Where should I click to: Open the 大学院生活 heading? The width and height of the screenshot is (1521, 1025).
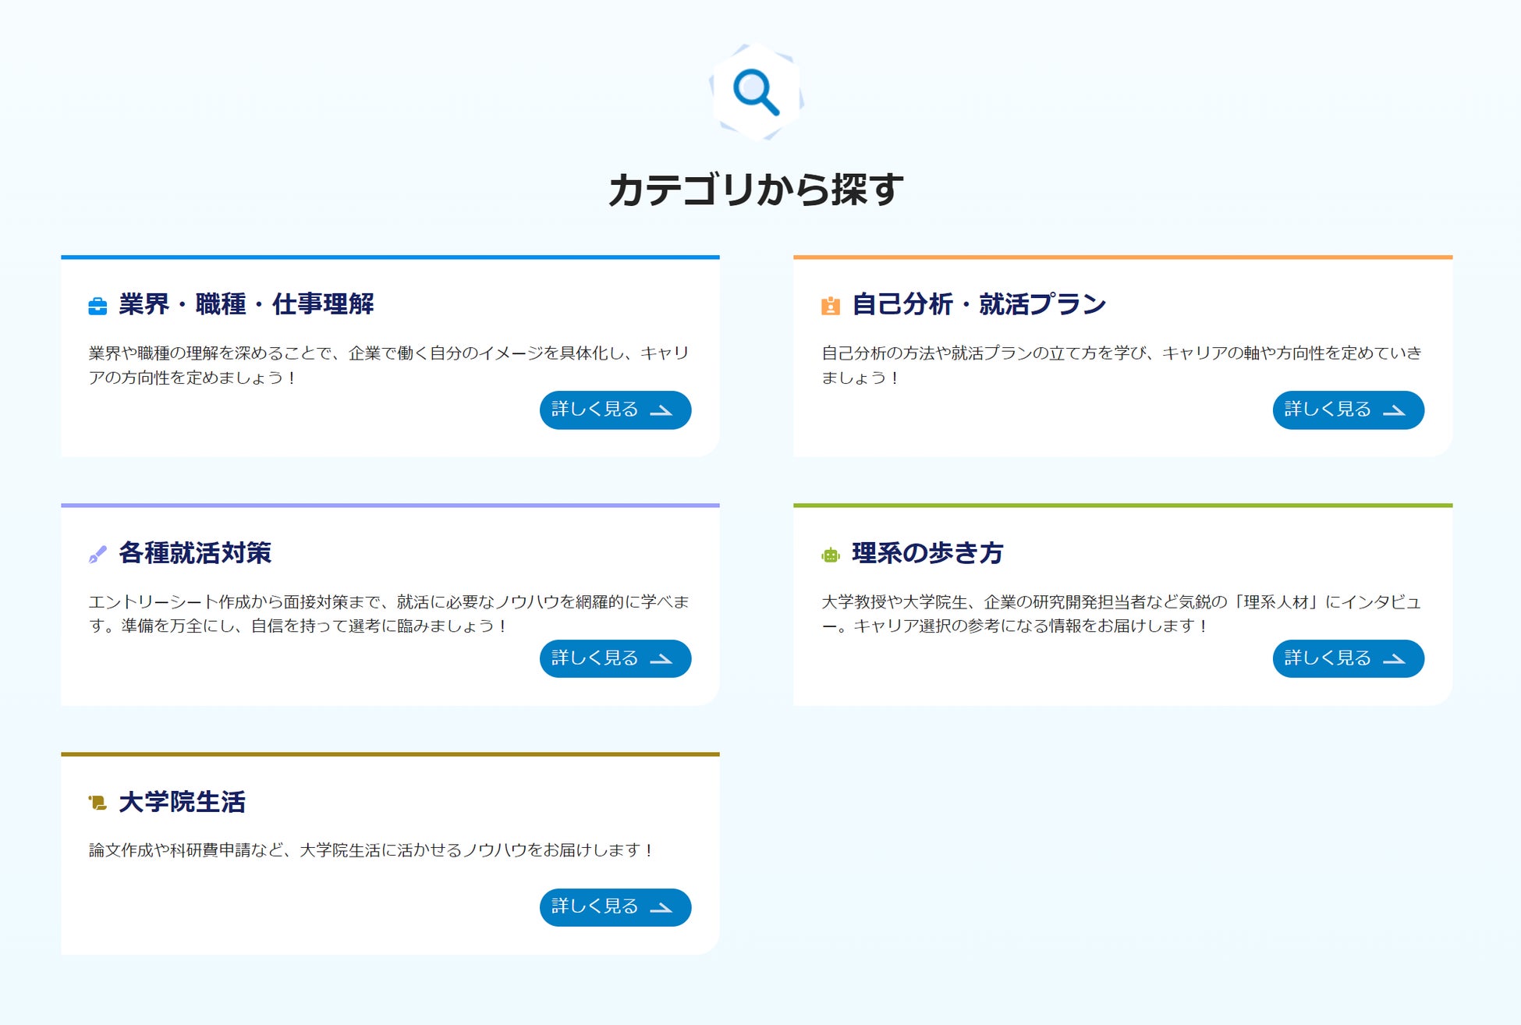(x=182, y=802)
